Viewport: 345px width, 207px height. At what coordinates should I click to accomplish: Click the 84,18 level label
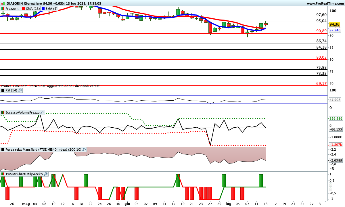click(321, 47)
